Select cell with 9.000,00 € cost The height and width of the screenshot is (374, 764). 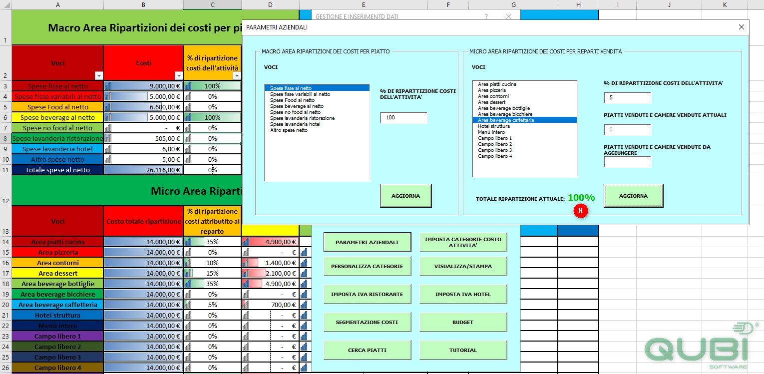[143, 86]
